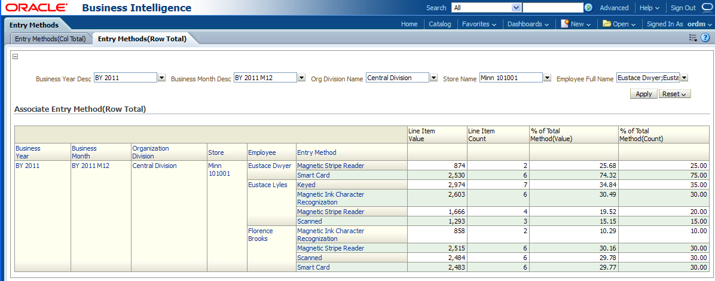Switch to Entry Methods(Col Total) tab
Viewport: 715px width, 281px height.
[50, 39]
